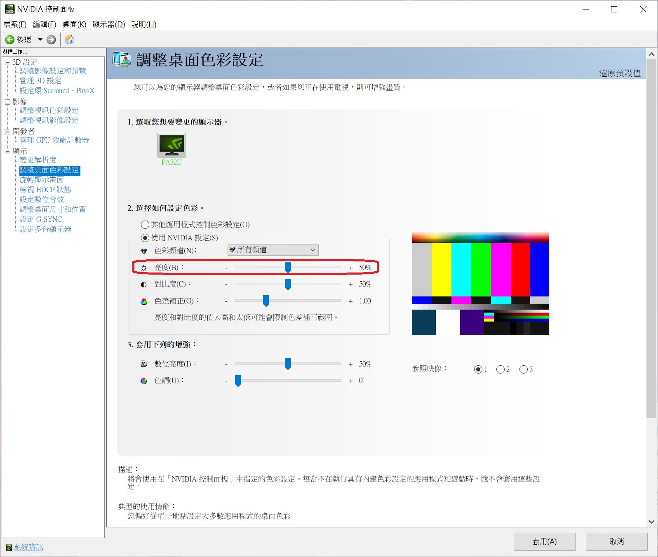Image resolution: width=658 pixels, height=557 pixels.
Task: Click the color channel icon beside 色彩頻道
Action: [x=143, y=251]
